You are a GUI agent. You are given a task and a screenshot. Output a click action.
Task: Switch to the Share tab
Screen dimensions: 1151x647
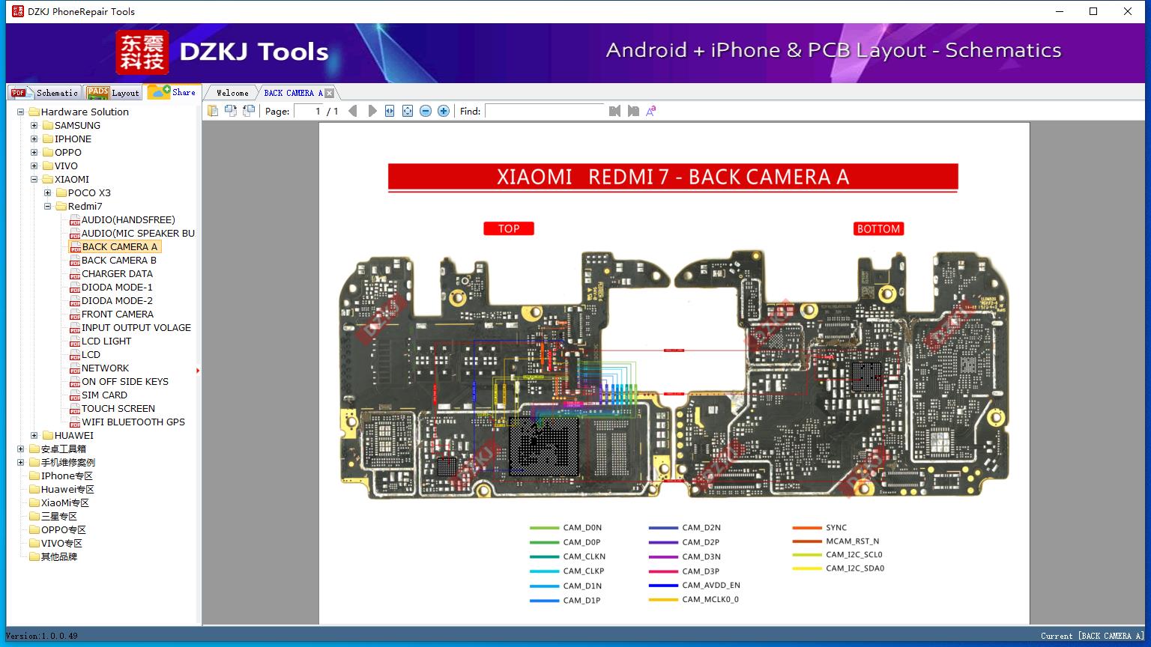click(x=172, y=92)
